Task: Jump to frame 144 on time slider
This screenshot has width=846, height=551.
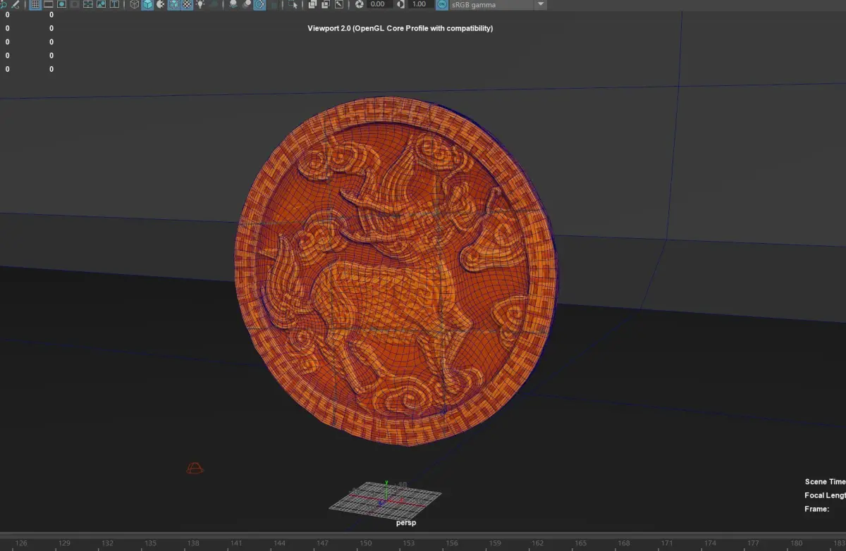Action: 280,543
